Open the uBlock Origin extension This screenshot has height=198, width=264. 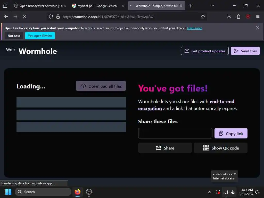point(248,16)
